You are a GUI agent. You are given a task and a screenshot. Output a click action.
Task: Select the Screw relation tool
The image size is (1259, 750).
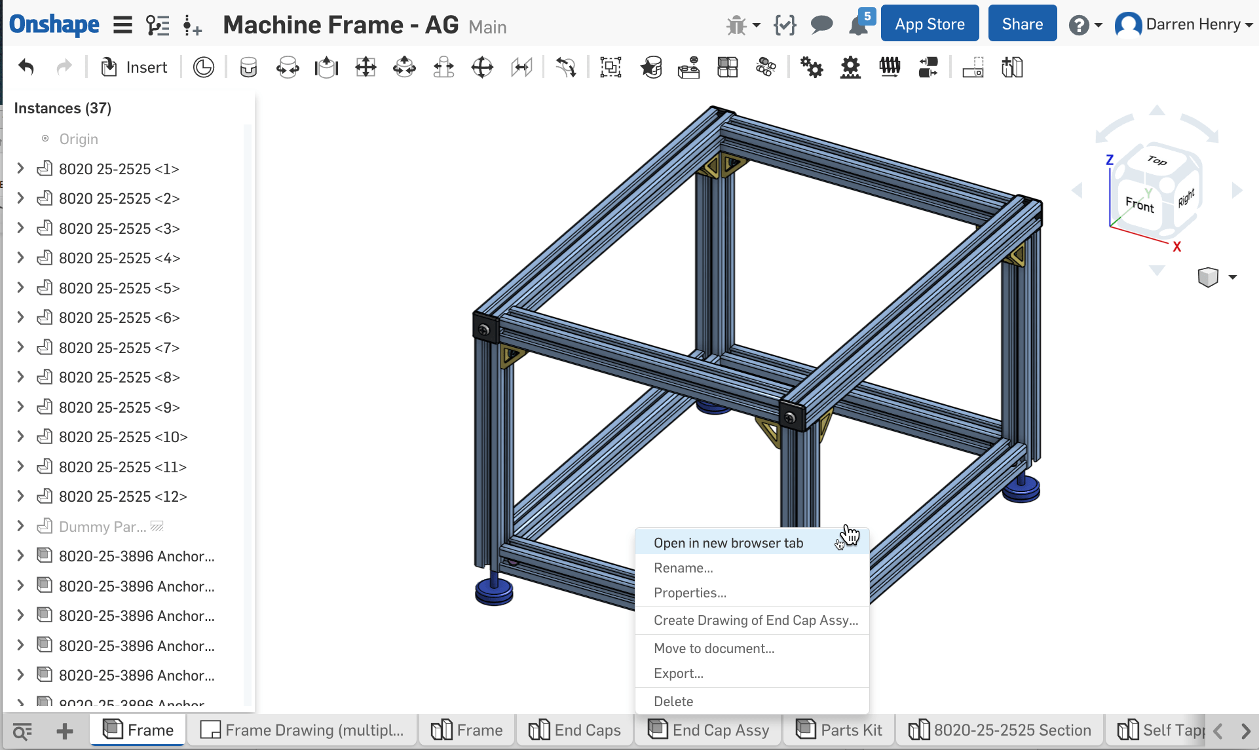click(x=890, y=67)
